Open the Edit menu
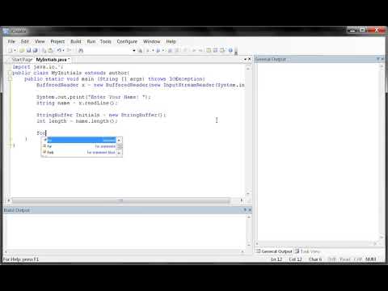Image resolution: width=388 pixels, height=291 pixels. [x=25, y=41]
